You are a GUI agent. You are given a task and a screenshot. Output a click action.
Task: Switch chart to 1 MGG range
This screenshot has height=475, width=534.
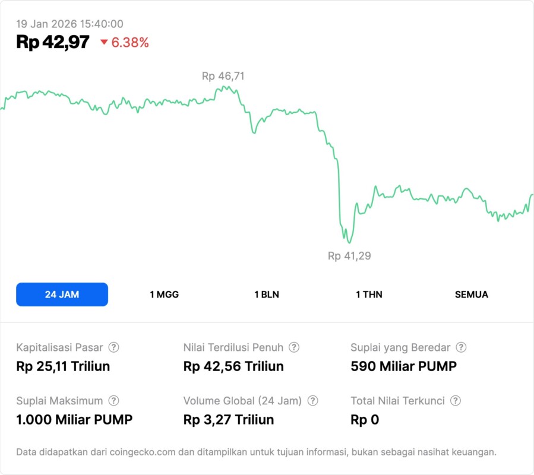point(164,294)
